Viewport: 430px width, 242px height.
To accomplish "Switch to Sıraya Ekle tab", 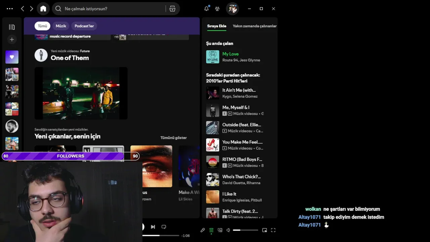I will (217, 26).
